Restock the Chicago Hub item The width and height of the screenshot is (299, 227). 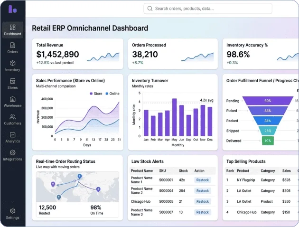click(x=203, y=201)
